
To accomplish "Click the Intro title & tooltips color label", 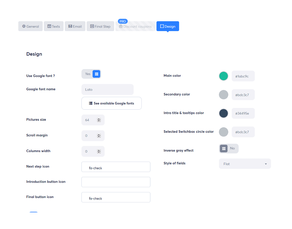I will click(x=184, y=113).
